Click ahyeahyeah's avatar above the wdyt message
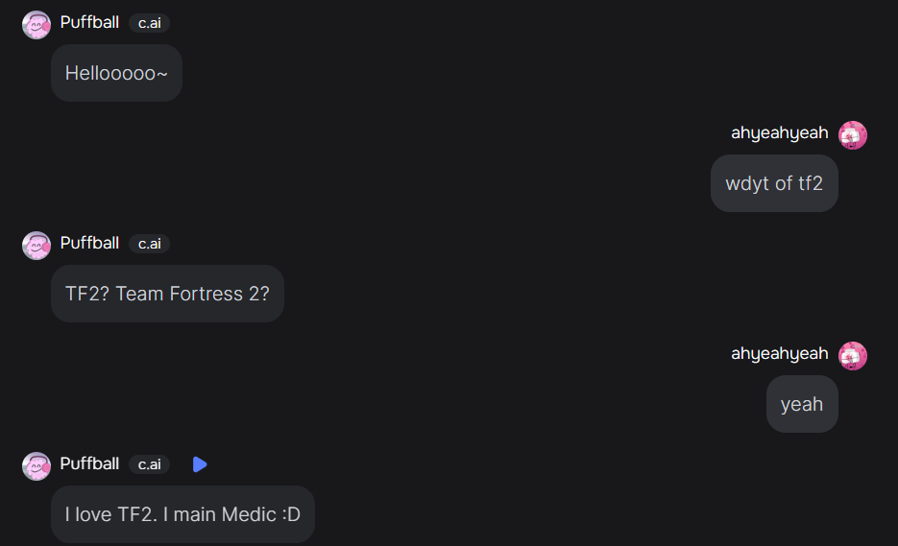The image size is (898, 546). coord(852,135)
